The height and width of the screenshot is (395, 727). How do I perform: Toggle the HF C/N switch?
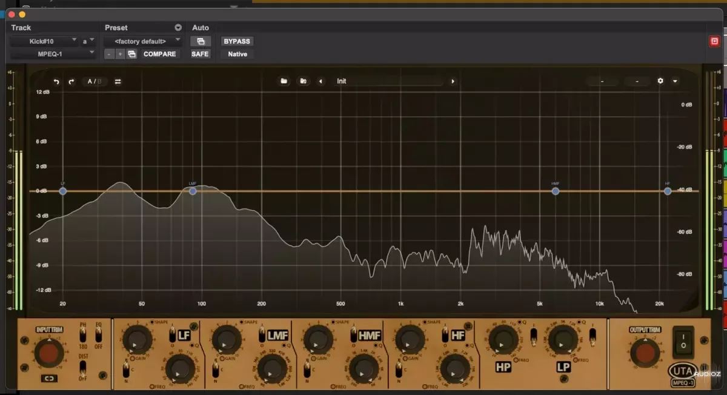tap(399, 370)
